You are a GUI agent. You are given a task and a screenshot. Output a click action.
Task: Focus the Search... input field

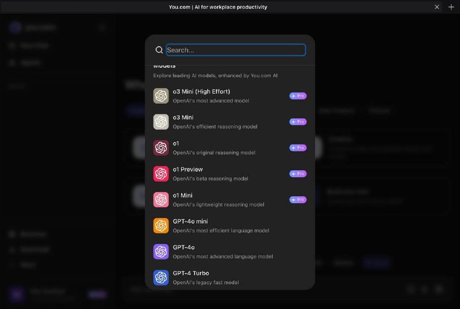(236, 50)
